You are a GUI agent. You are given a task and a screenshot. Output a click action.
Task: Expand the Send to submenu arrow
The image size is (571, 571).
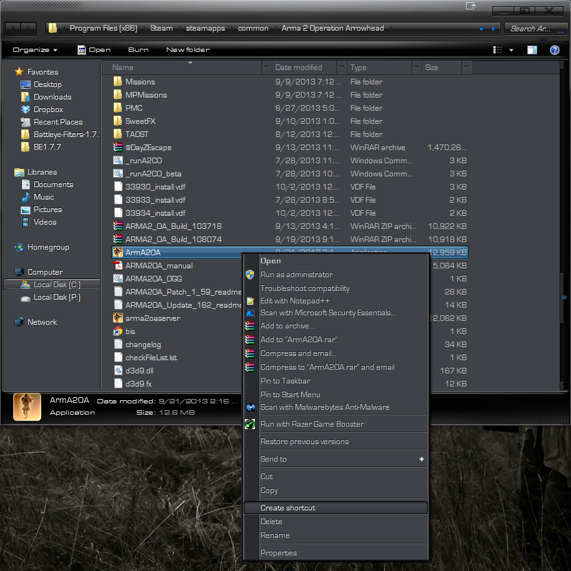click(421, 459)
